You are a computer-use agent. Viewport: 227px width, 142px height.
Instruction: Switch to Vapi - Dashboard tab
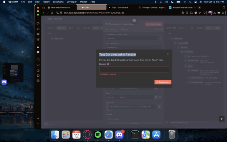coord(120,8)
